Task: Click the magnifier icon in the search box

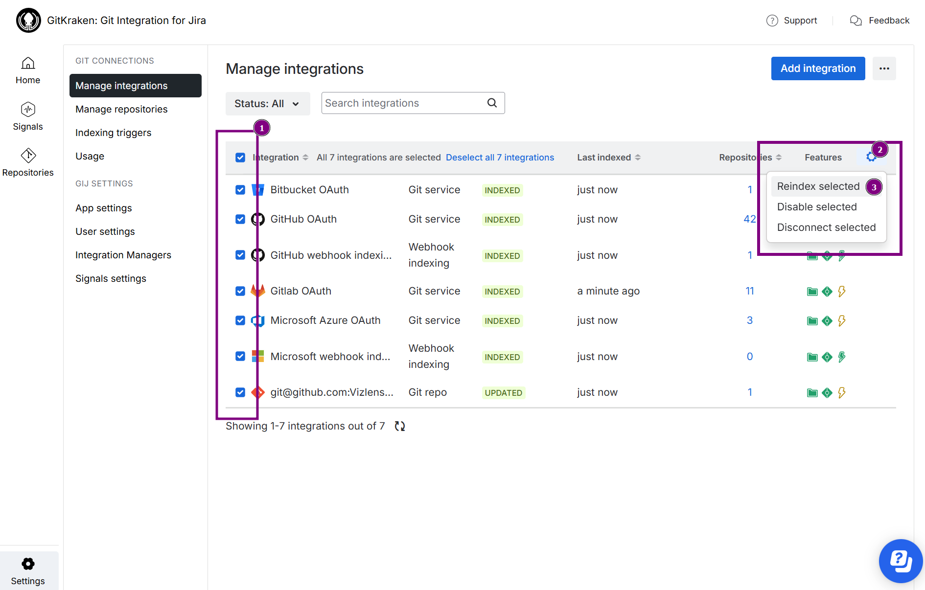Action: coord(492,103)
